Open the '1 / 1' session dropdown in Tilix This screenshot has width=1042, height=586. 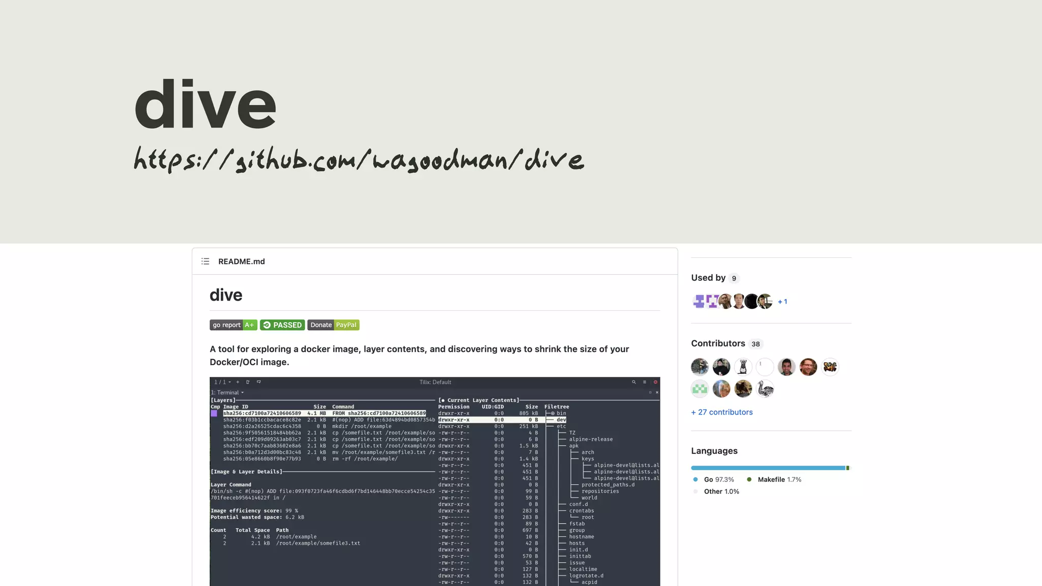pyautogui.click(x=222, y=382)
